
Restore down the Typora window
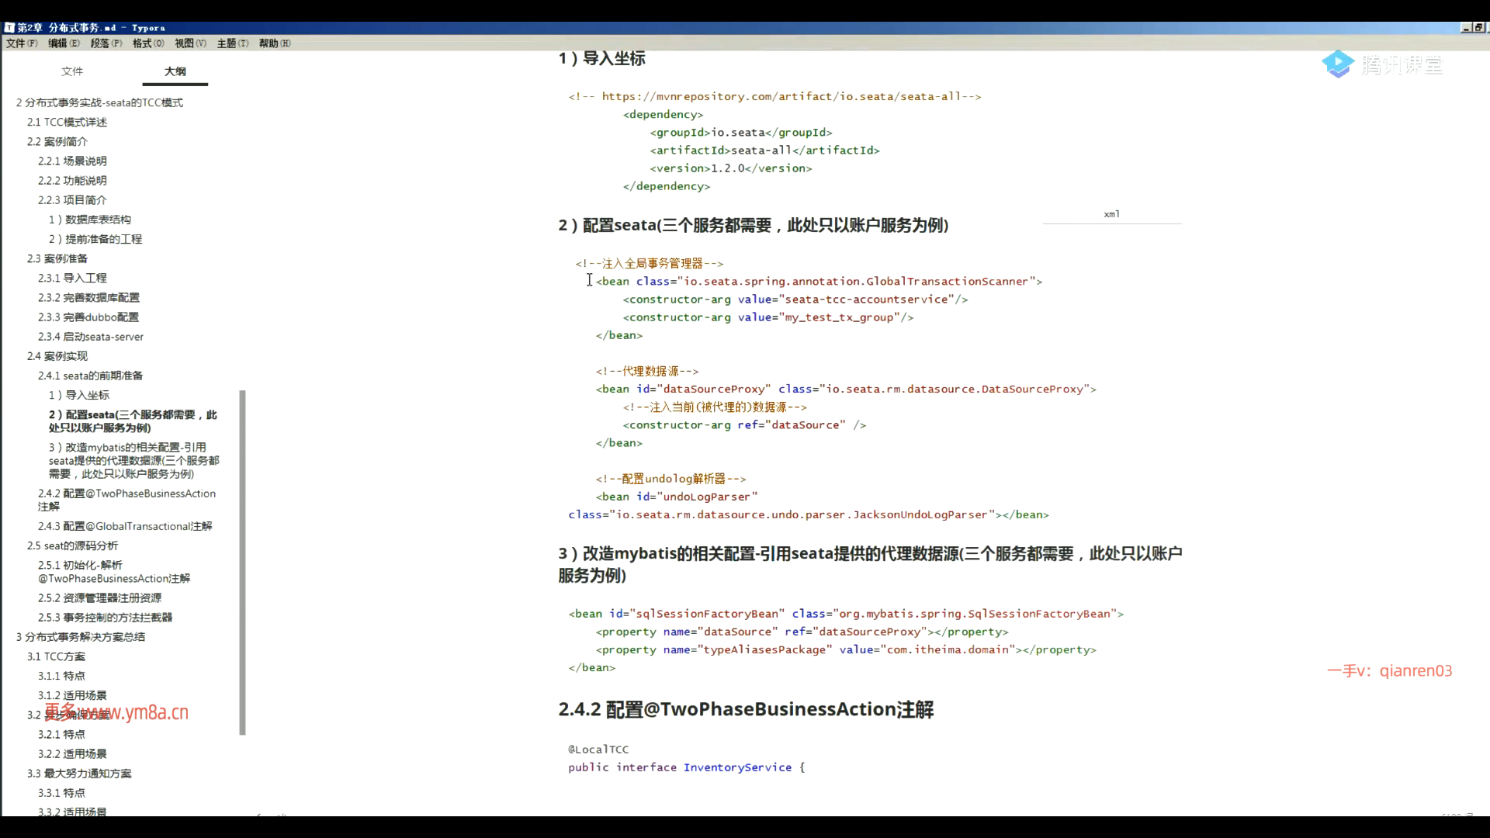(1478, 27)
